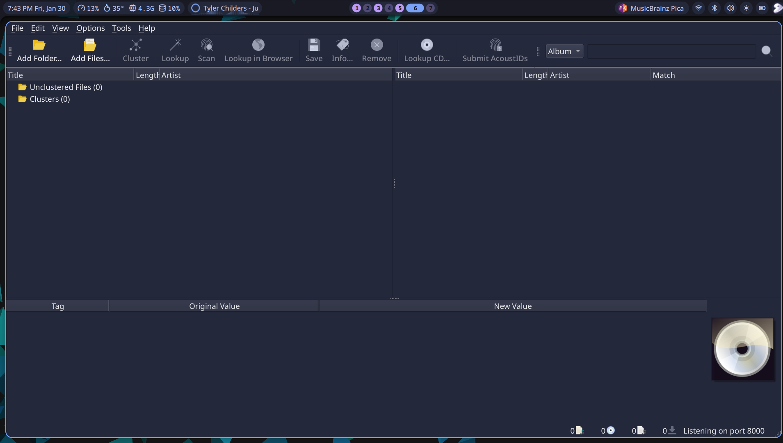Click the Scan fingerprint icon
This screenshot has height=443, width=783.
(x=206, y=45)
